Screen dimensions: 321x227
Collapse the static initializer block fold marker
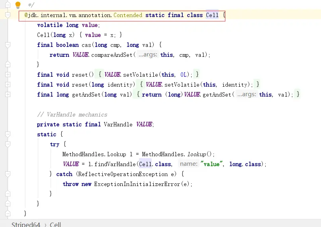[x=8, y=134]
